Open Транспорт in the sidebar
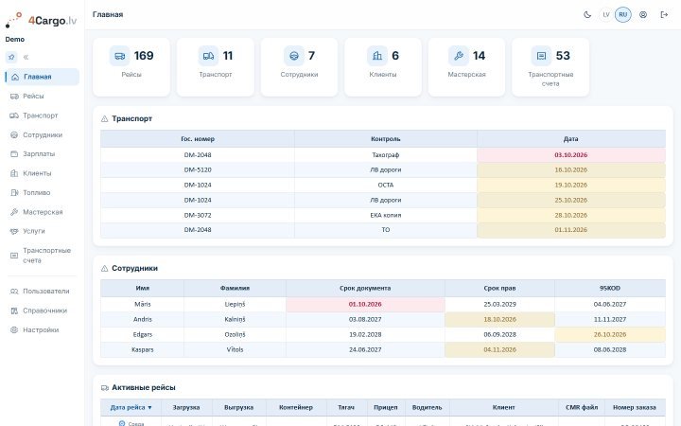This screenshot has width=681, height=426. click(43, 115)
